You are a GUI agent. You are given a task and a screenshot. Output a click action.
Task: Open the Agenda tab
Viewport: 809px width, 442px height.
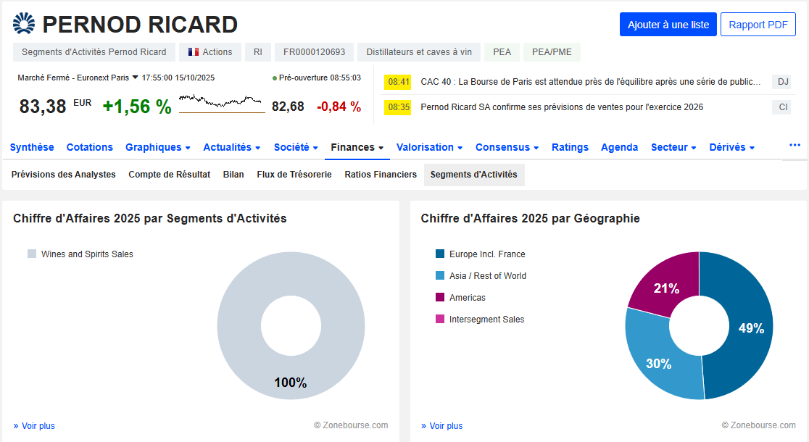pyautogui.click(x=620, y=148)
